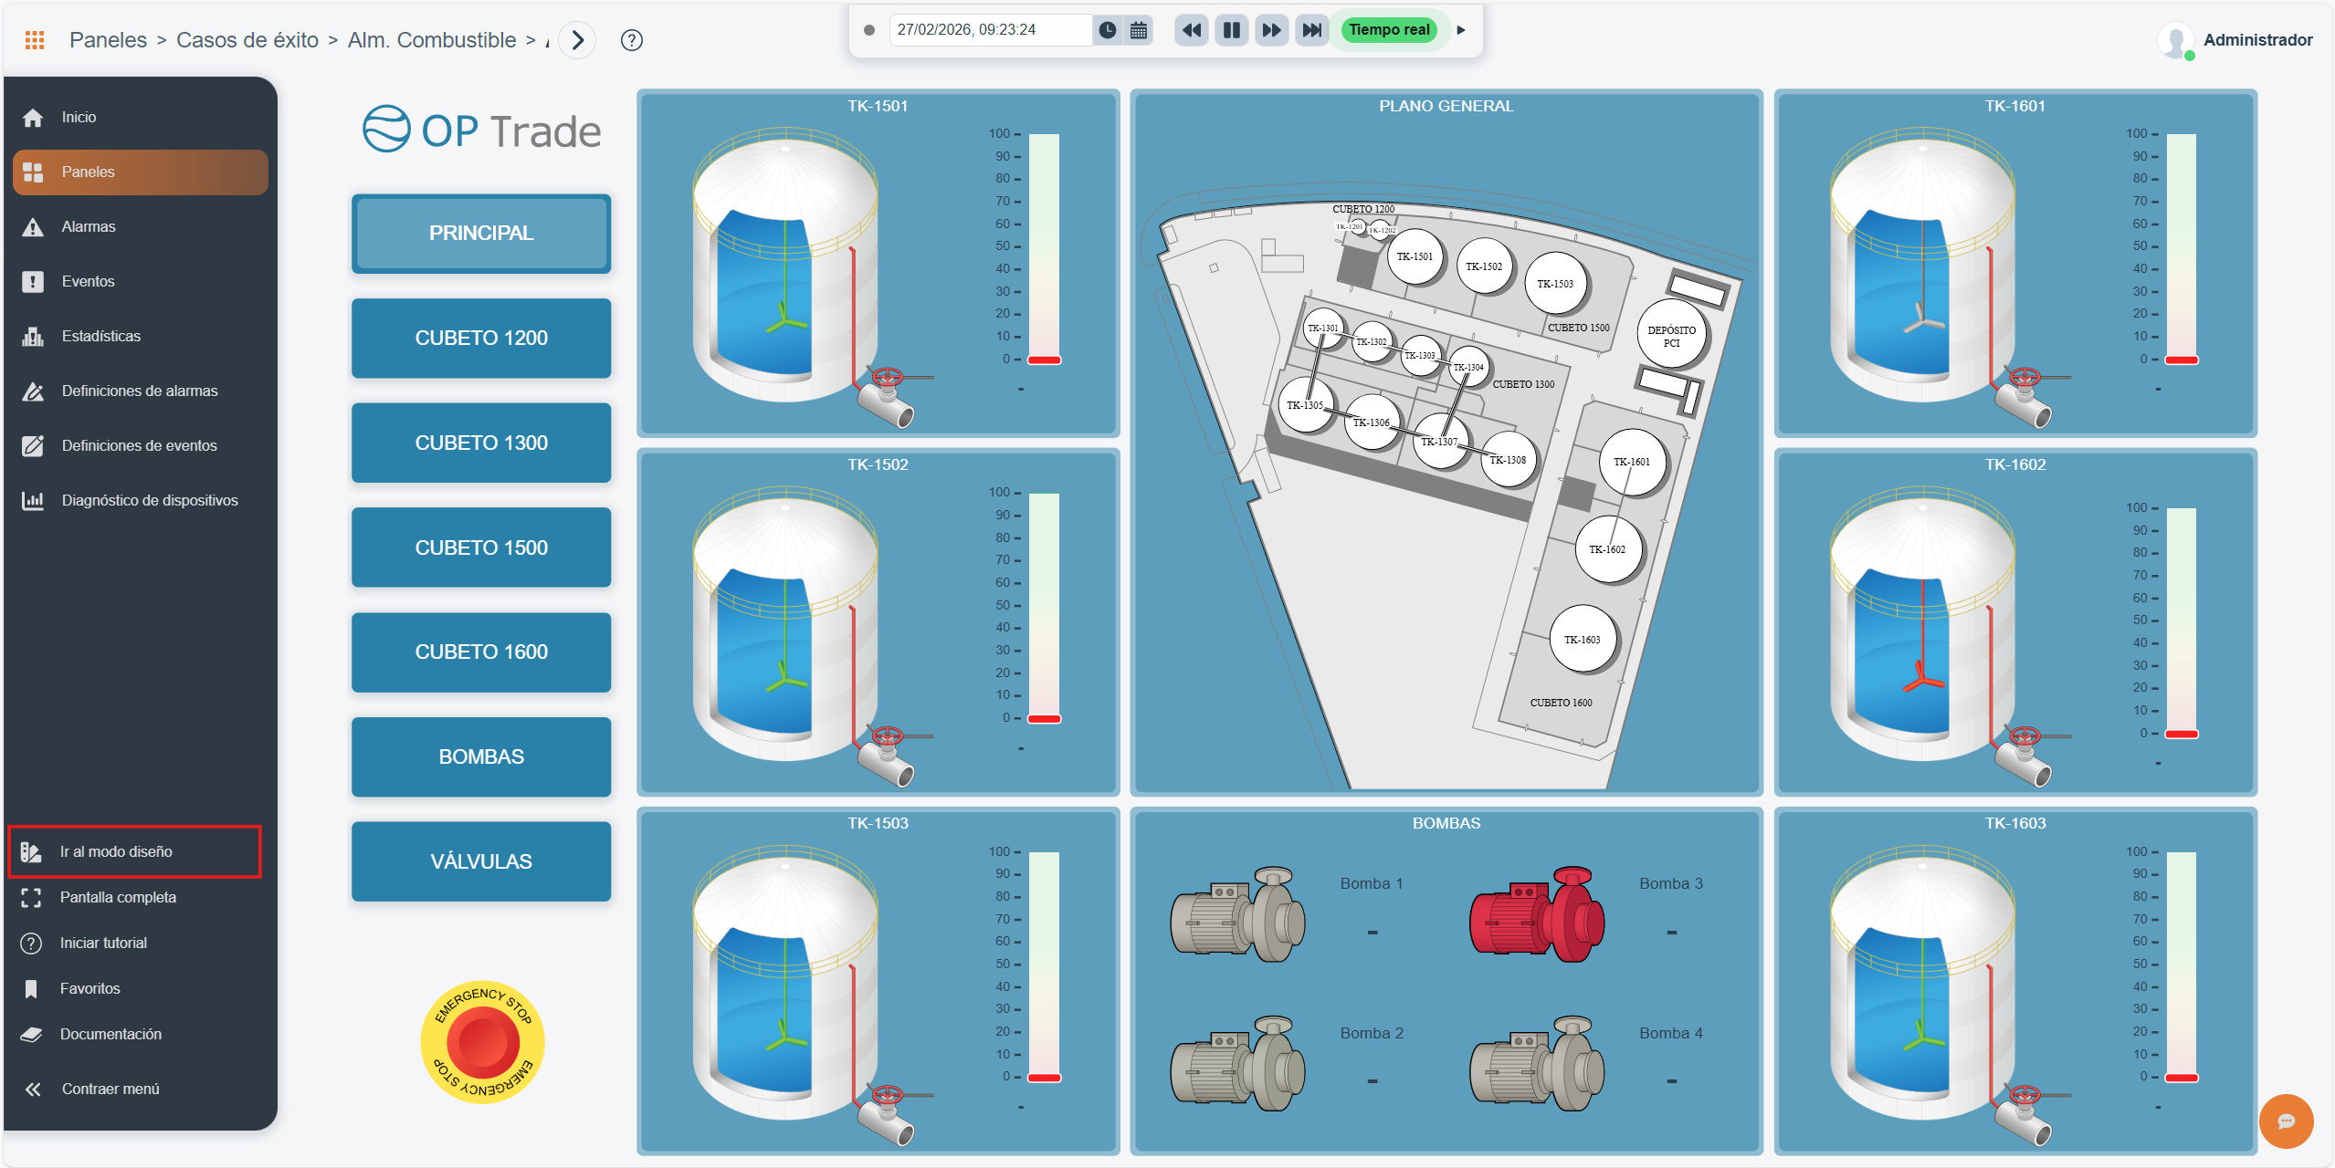
Task: Expand the breadcrumb with the chevron arrow
Action: tap(577, 40)
